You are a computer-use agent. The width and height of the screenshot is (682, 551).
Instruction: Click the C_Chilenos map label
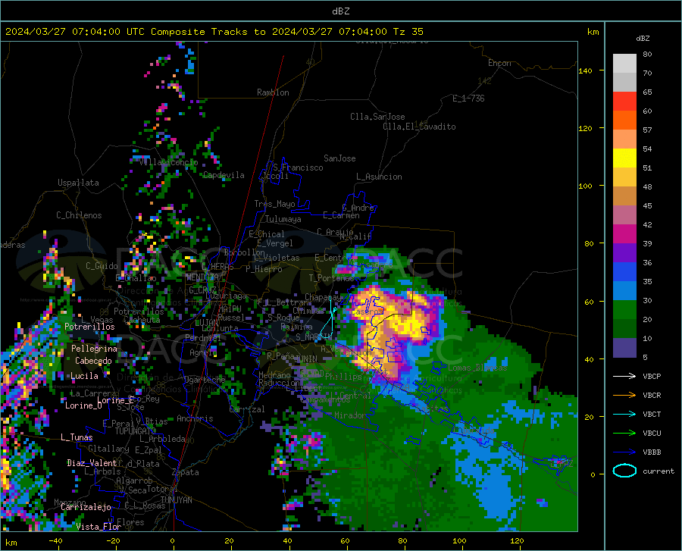tap(79, 215)
